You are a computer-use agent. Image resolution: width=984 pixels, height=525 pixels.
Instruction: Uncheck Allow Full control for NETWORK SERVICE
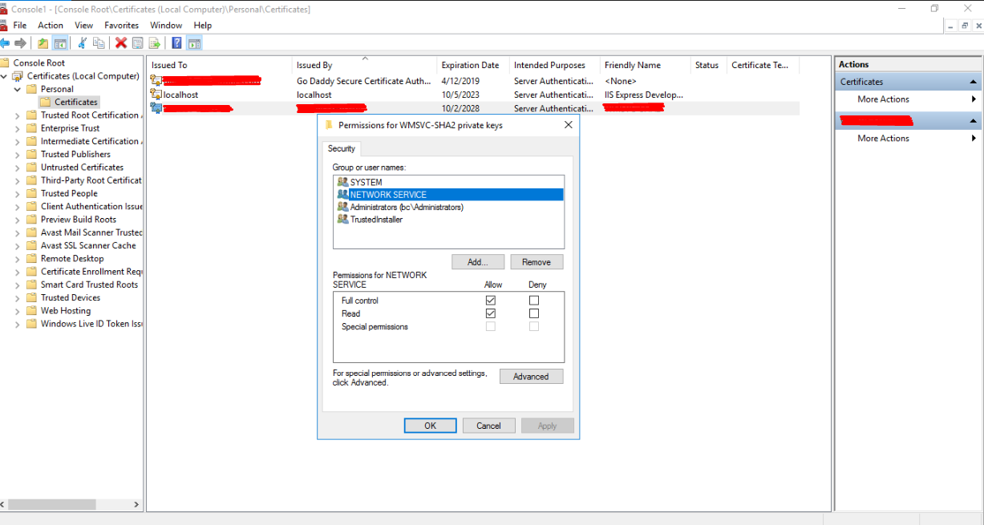point(491,301)
